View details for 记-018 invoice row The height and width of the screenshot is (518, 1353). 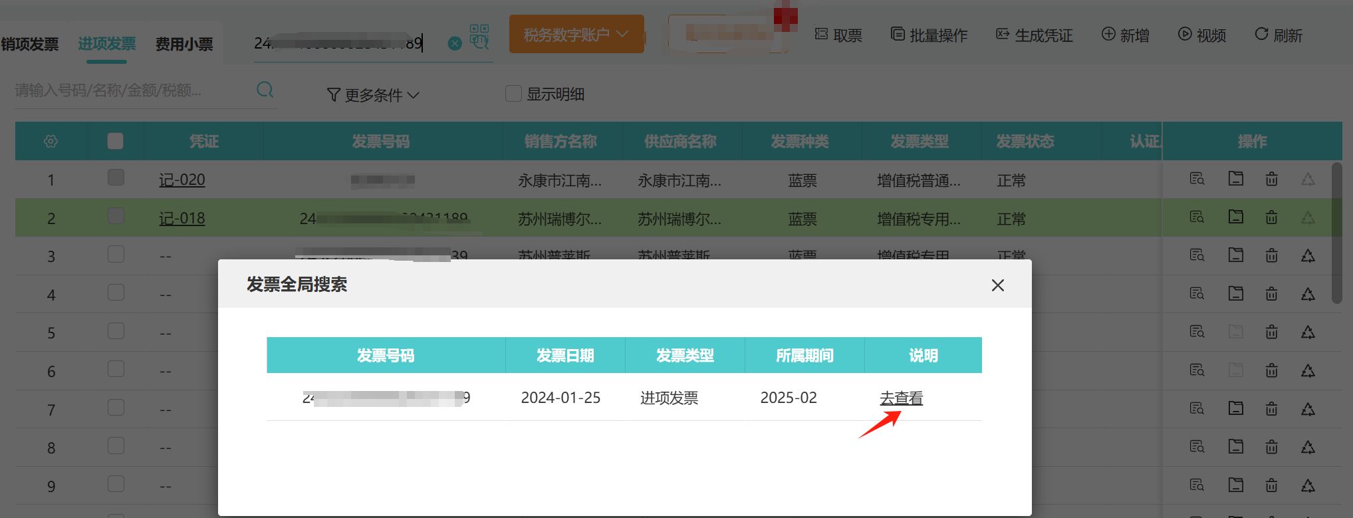[x=1197, y=217]
